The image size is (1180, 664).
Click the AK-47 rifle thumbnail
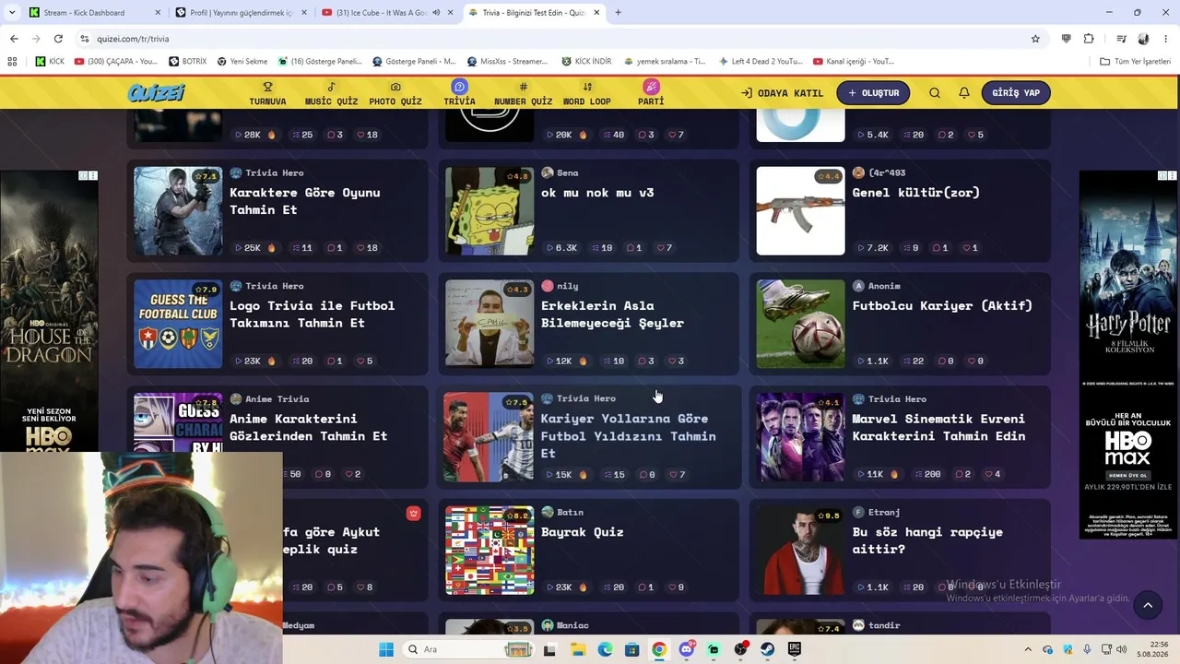[x=800, y=211]
